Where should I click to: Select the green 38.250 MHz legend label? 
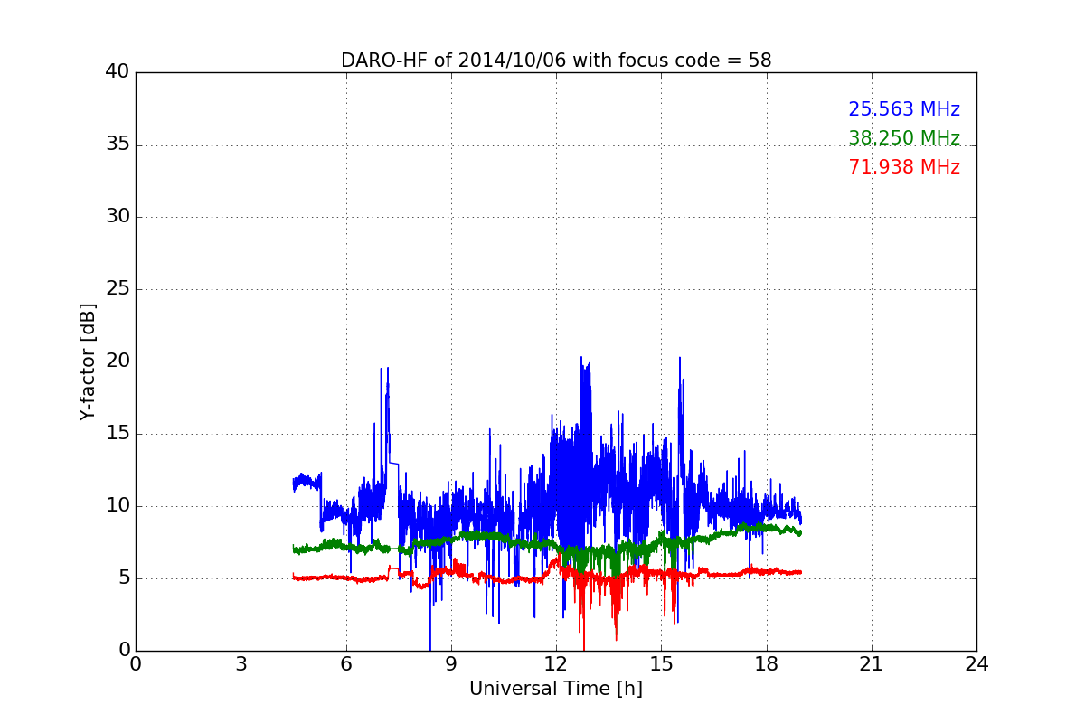(x=904, y=138)
